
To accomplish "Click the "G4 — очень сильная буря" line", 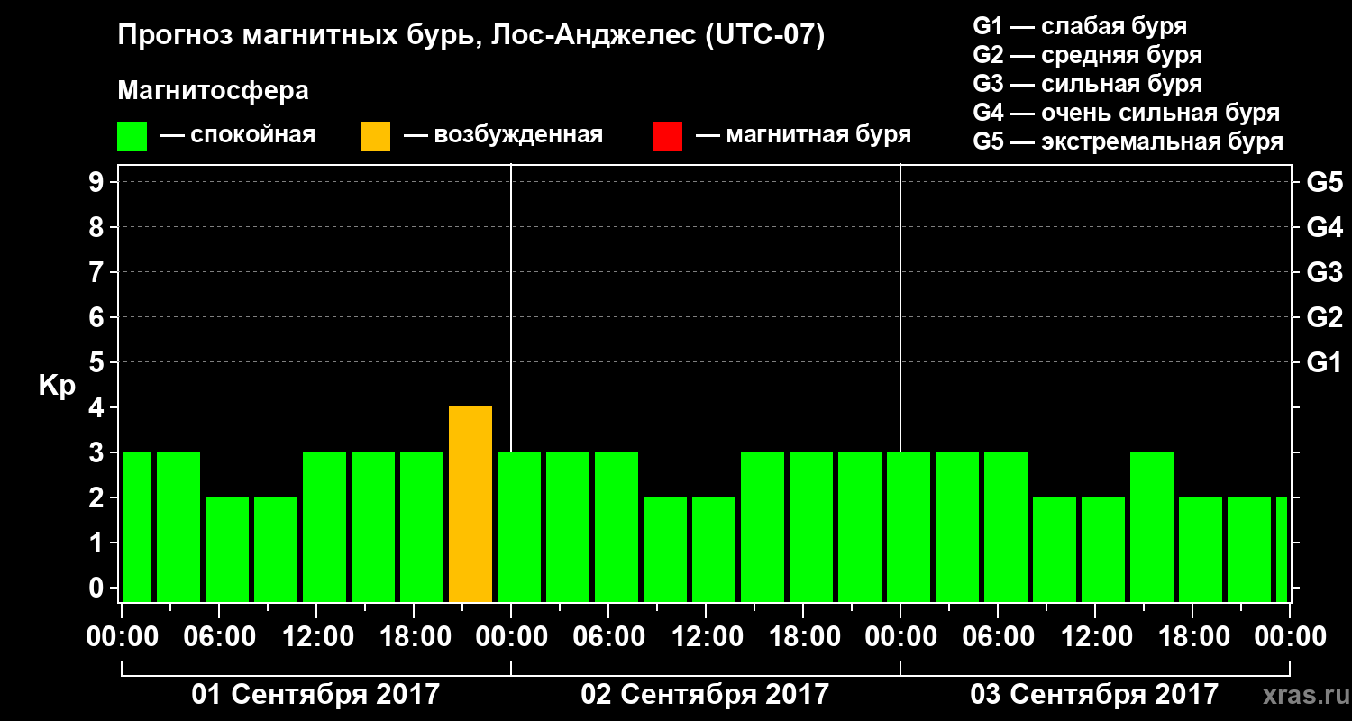I will point(1127,113).
